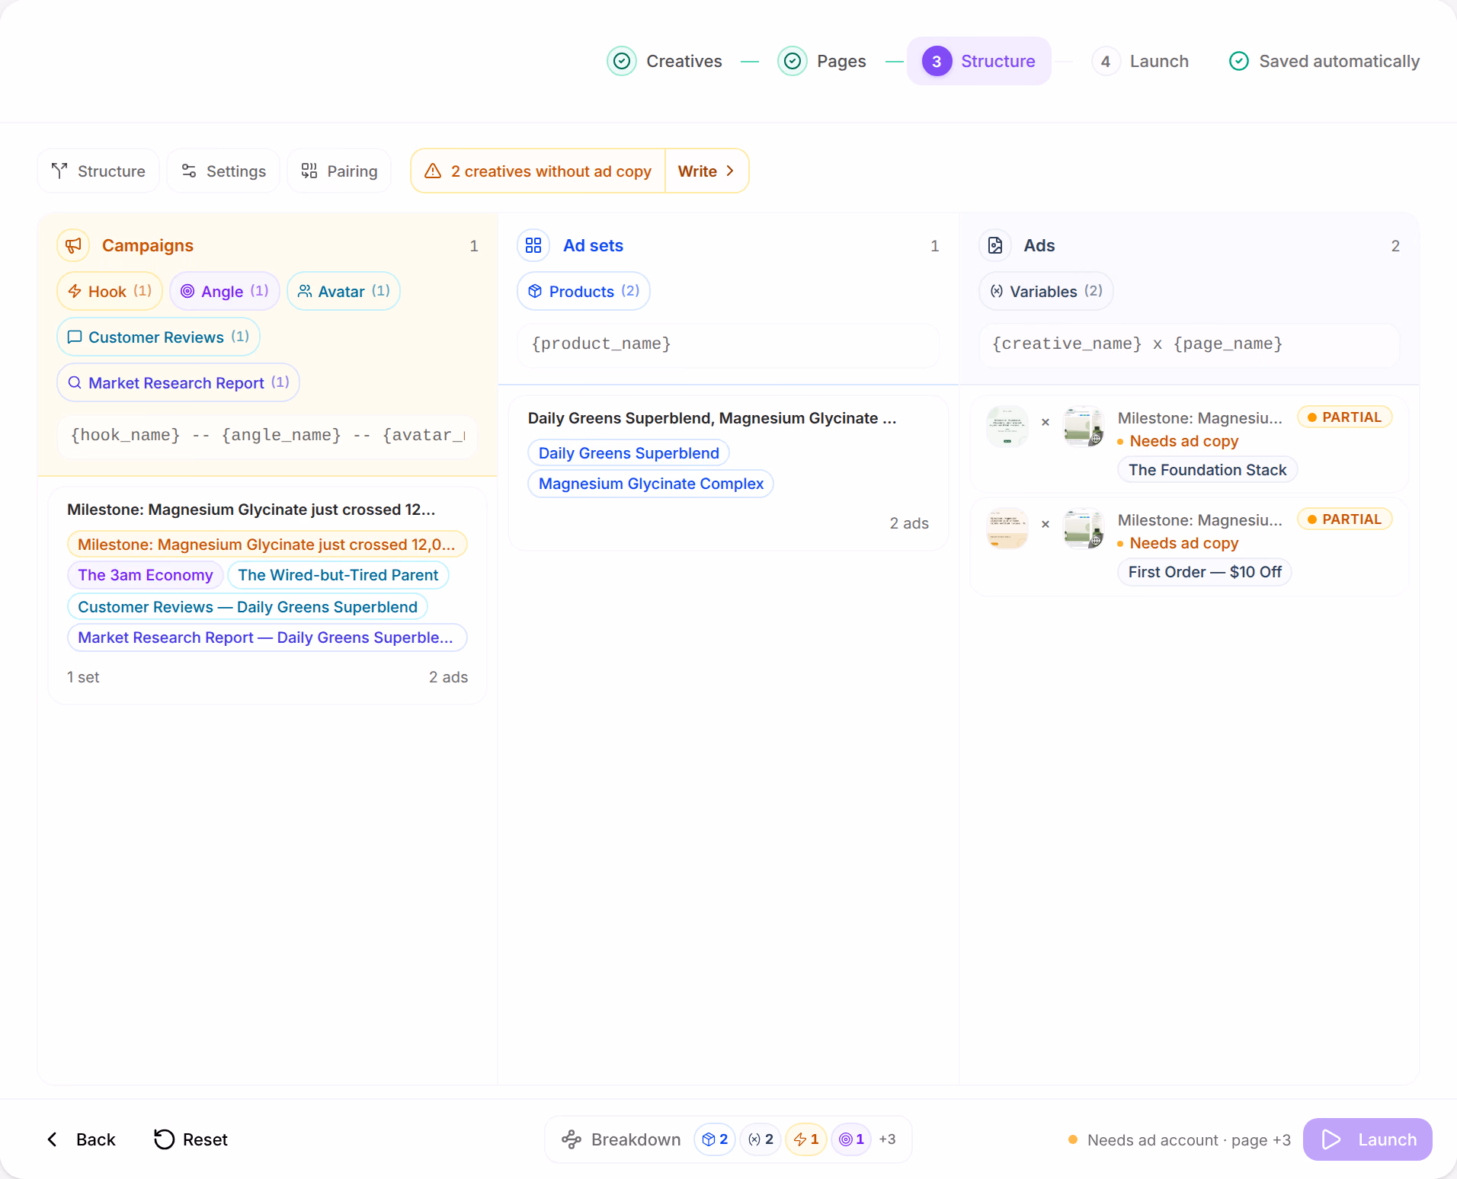Go to the Launch step 4
This screenshot has height=1179, width=1457.
pos(1140,61)
